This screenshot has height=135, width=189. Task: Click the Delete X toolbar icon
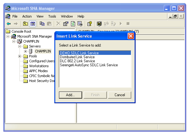[x=58, y=24]
